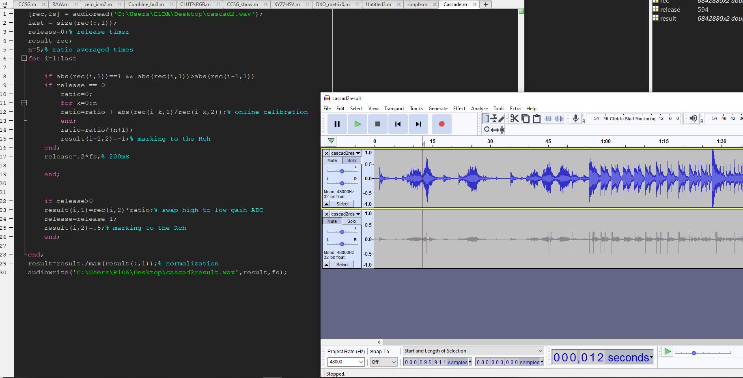Open the first track cascad2res dropdown menu
This screenshot has height=378, width=743.
point(345,153)
